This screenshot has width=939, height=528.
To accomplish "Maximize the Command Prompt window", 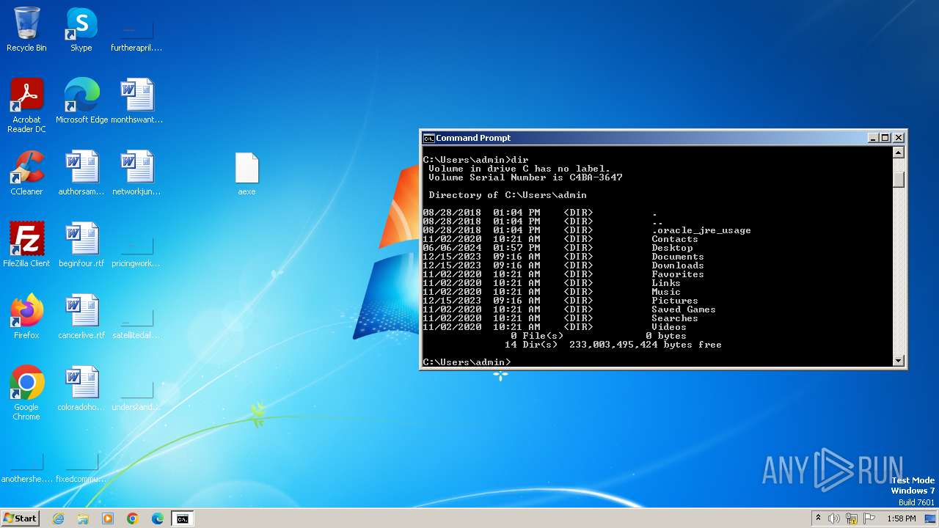I will click(885, 138).
